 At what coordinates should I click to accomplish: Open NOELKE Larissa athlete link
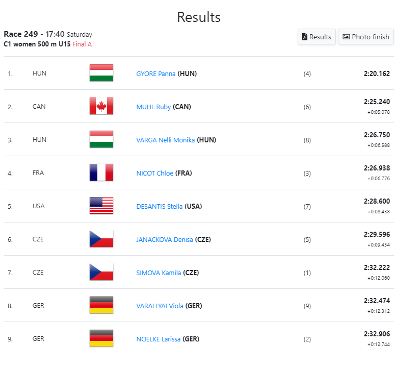(x=158, y=339)
